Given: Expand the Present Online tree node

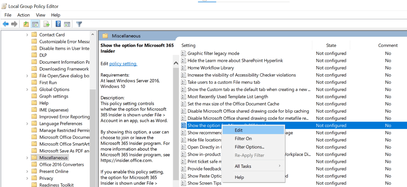Looking at the screenshot, I should click(27, 171).
